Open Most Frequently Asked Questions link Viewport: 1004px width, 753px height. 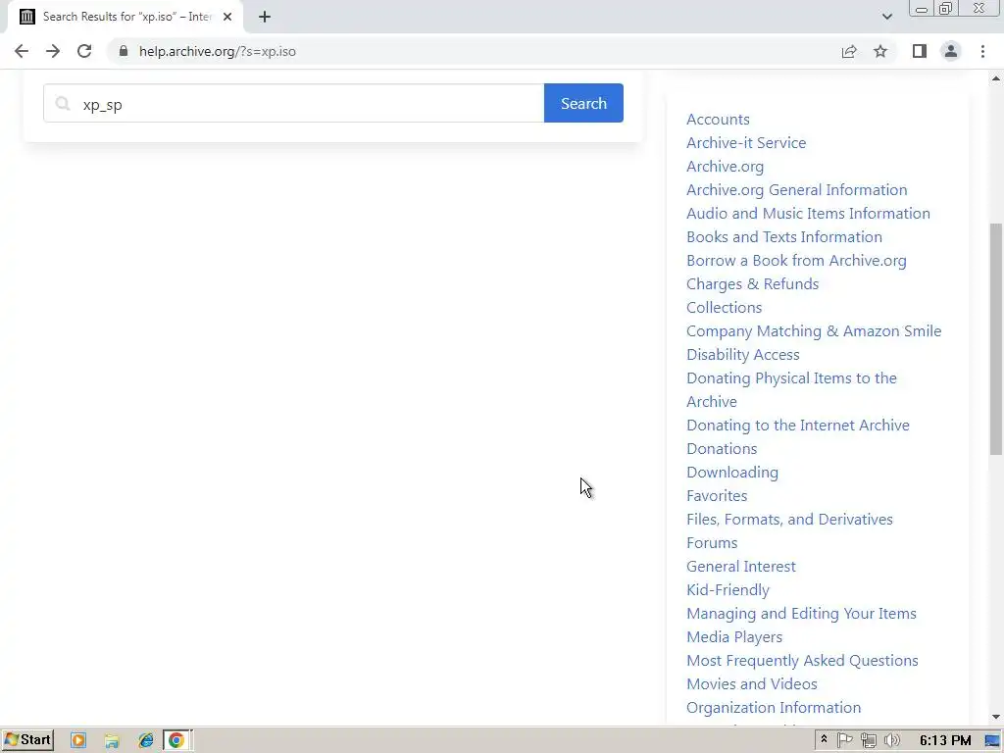pyautogui.click(x=802, y=661)
